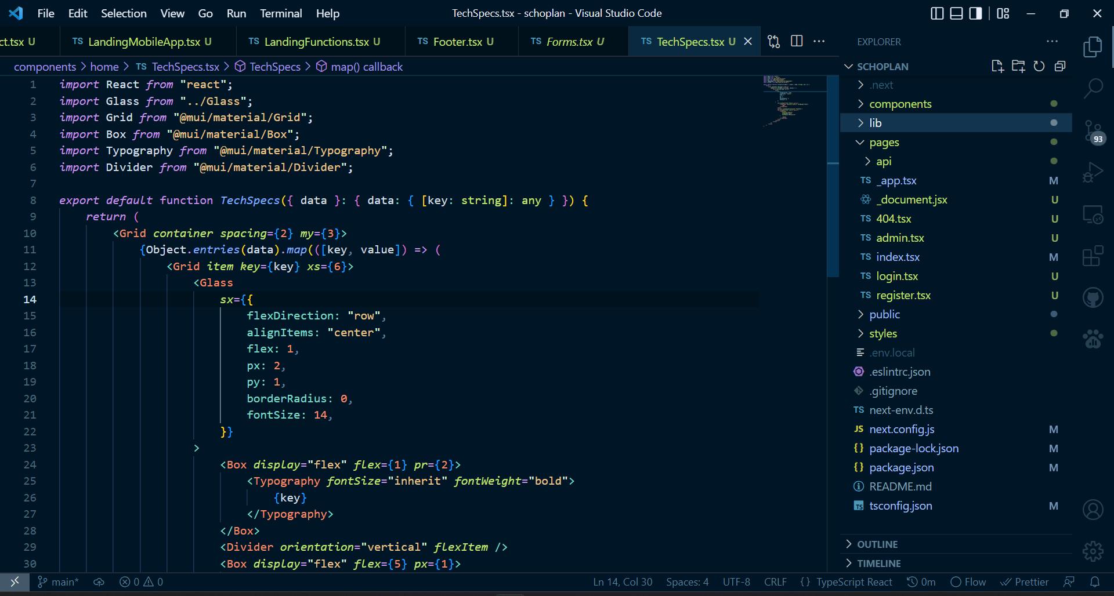Create a new folder in SCHOPLAN explorer
The width and height of the screenshot is (1114, 596).
(1018, 66)
